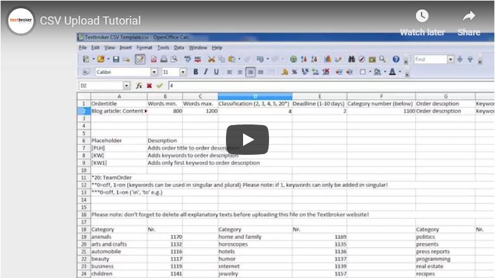Open the View menu
Viewport: 495px width, 278px height.
click(x=110, y=47)
